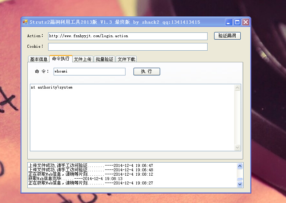Maximize the Struts2 tool window
Screen dimensions: 286x203
pos(237,22)
